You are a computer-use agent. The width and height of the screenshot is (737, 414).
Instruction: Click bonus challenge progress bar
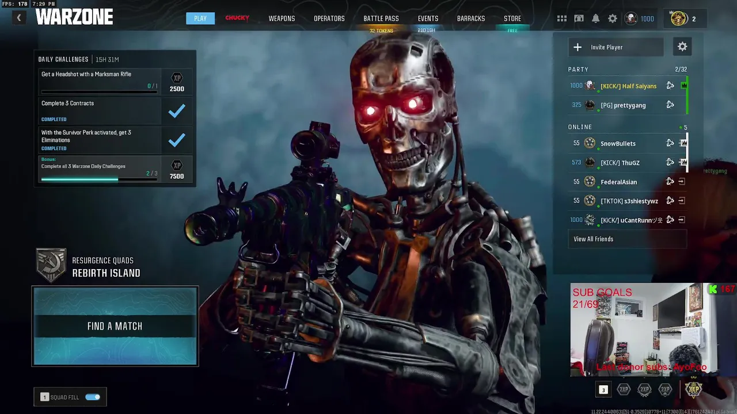99,179
